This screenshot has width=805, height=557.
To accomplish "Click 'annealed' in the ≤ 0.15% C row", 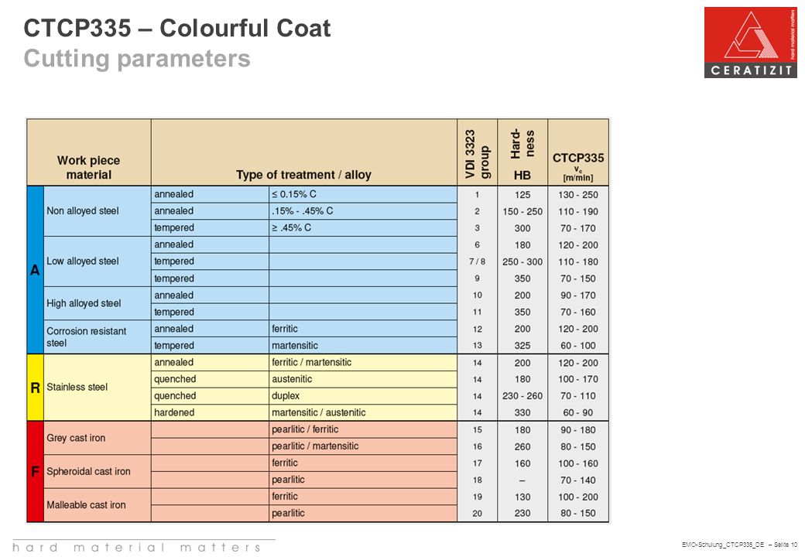I will point(210,194).
